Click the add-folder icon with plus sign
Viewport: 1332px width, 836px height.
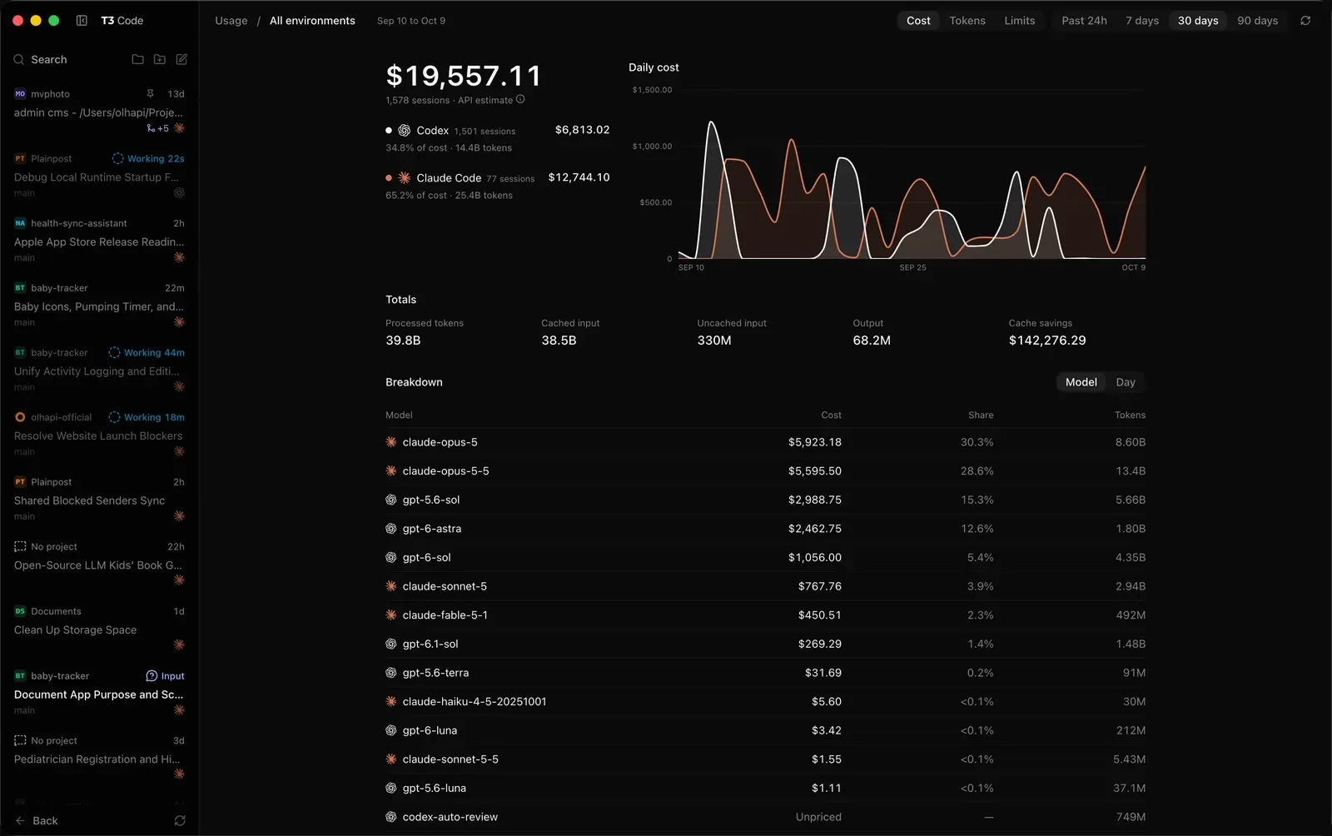click(160, 59)
